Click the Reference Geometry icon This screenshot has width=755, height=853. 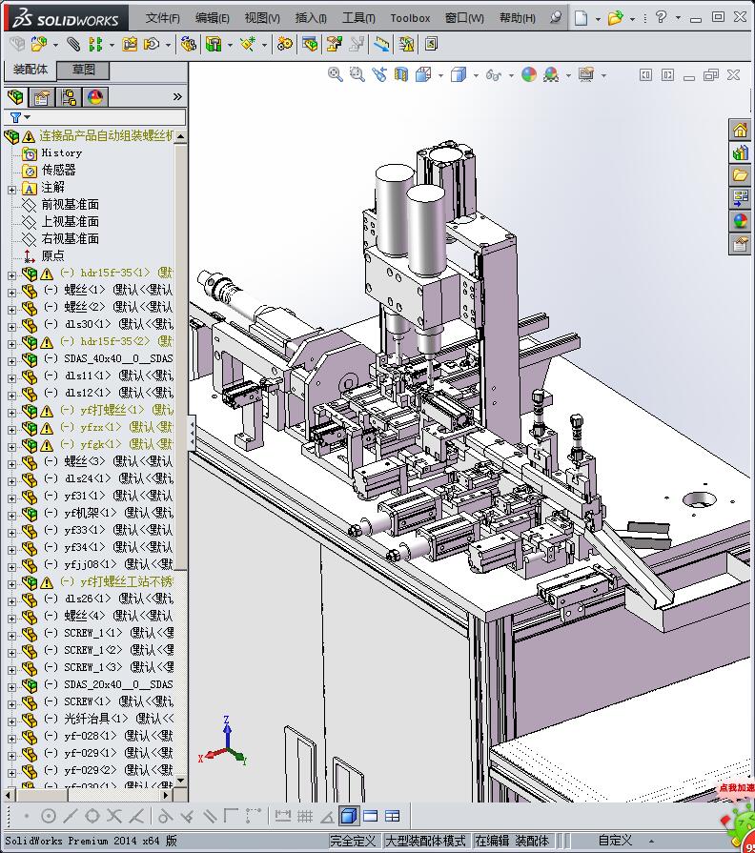pyautogui.click(x=248, y=44)
